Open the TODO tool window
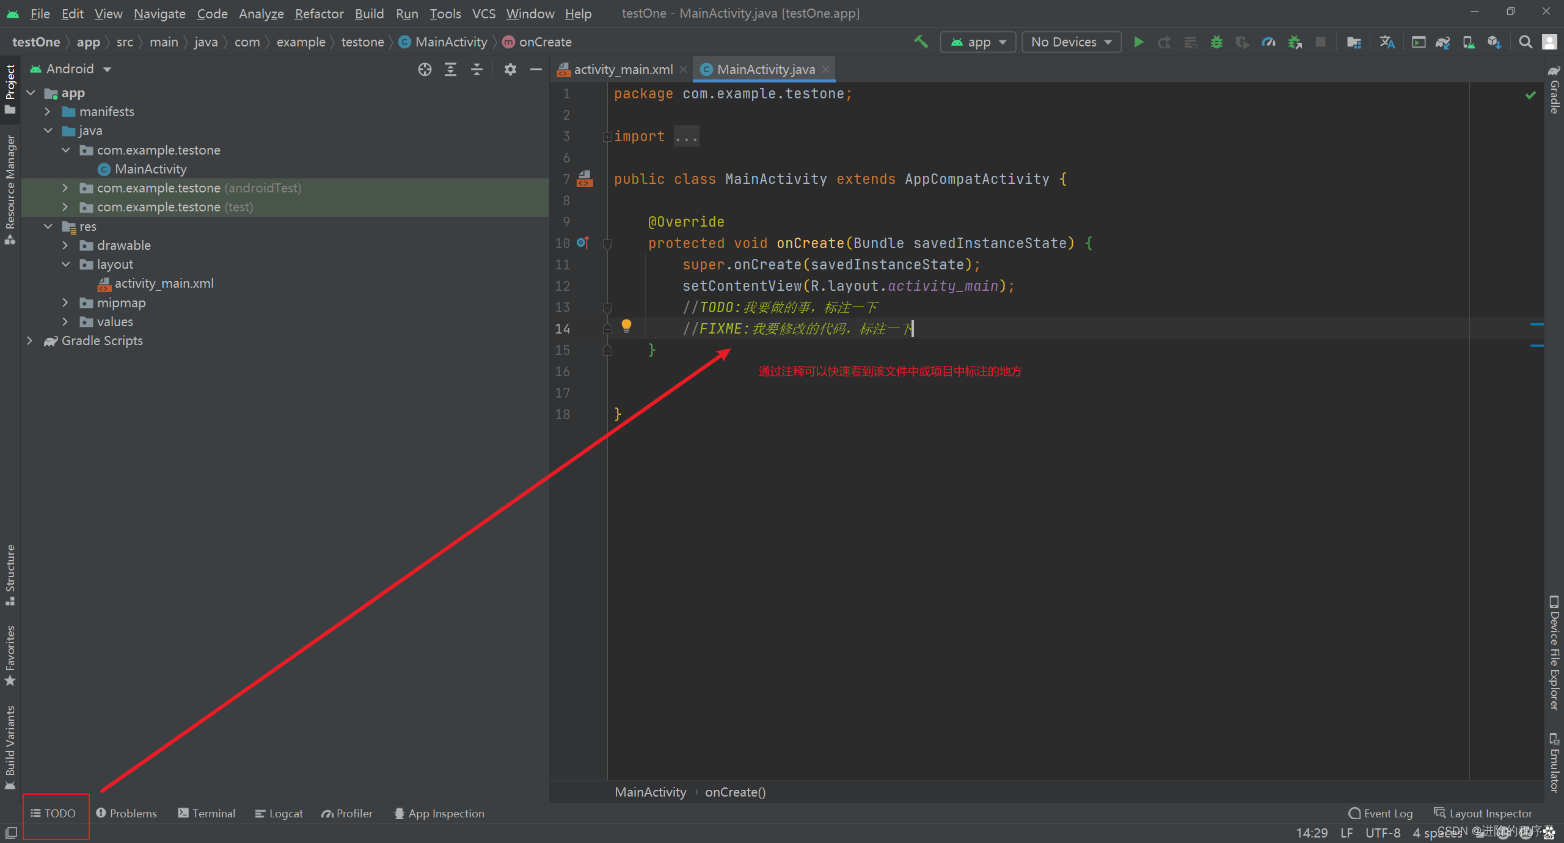 (54, 814)
